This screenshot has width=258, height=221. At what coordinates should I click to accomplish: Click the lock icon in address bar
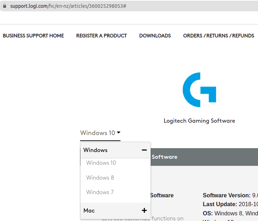(x=5, y=6)
